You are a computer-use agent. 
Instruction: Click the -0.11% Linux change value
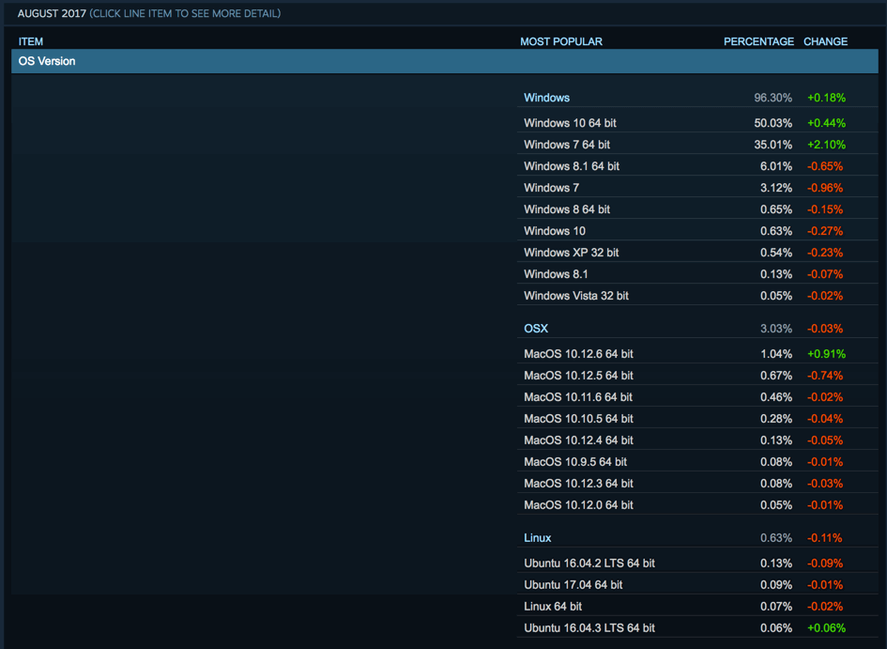coord(825,538)
